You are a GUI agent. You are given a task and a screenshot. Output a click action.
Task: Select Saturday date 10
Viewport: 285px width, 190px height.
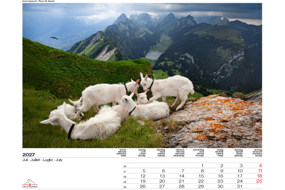point(240,171)
